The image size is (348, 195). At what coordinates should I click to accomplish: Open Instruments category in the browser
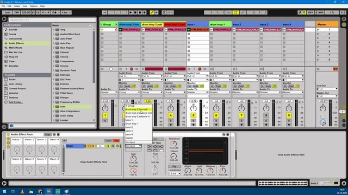(15, 38)
